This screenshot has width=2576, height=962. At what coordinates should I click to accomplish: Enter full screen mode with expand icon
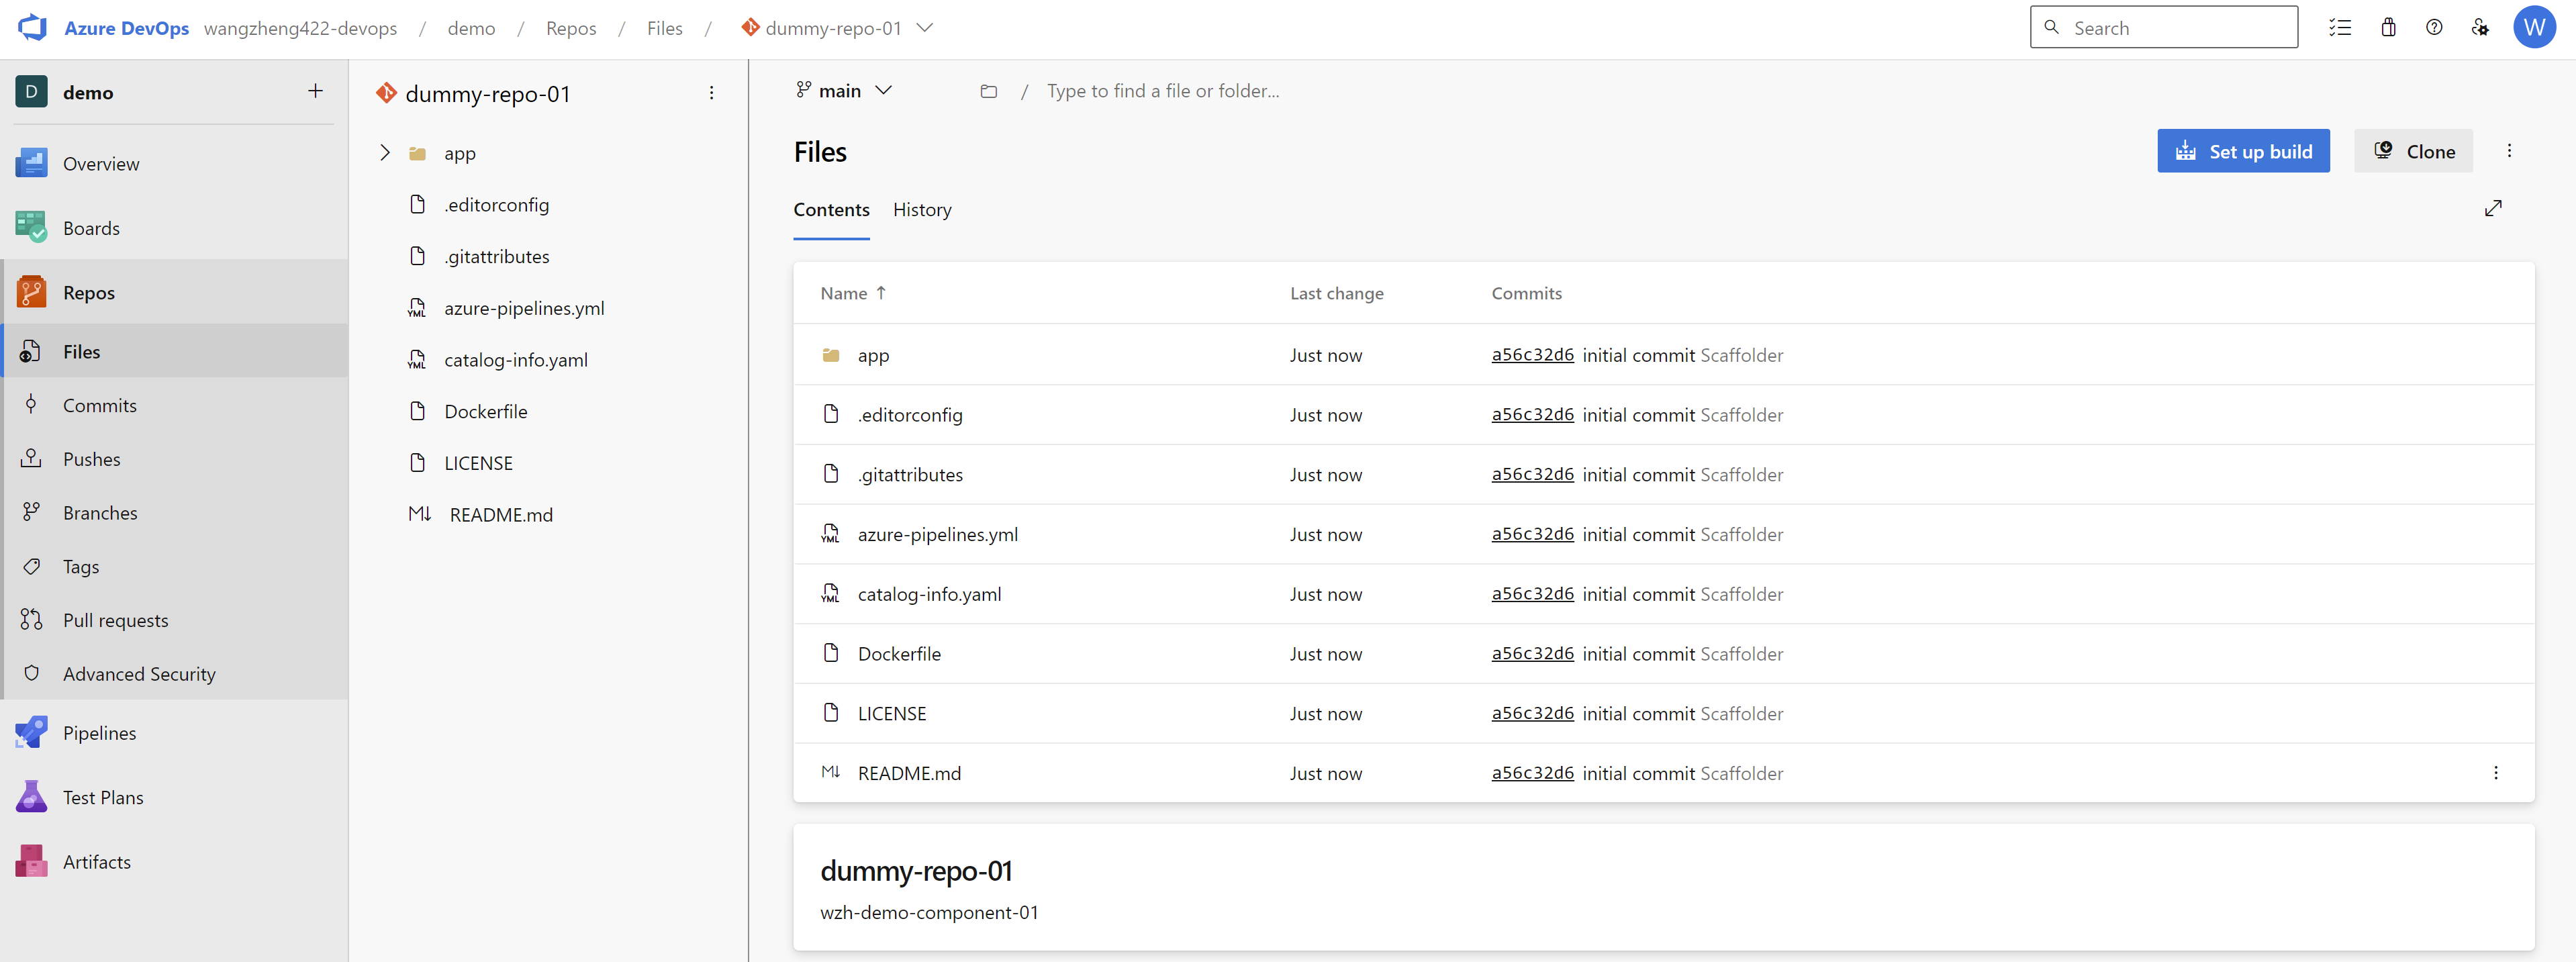[x=2492, y=208]
